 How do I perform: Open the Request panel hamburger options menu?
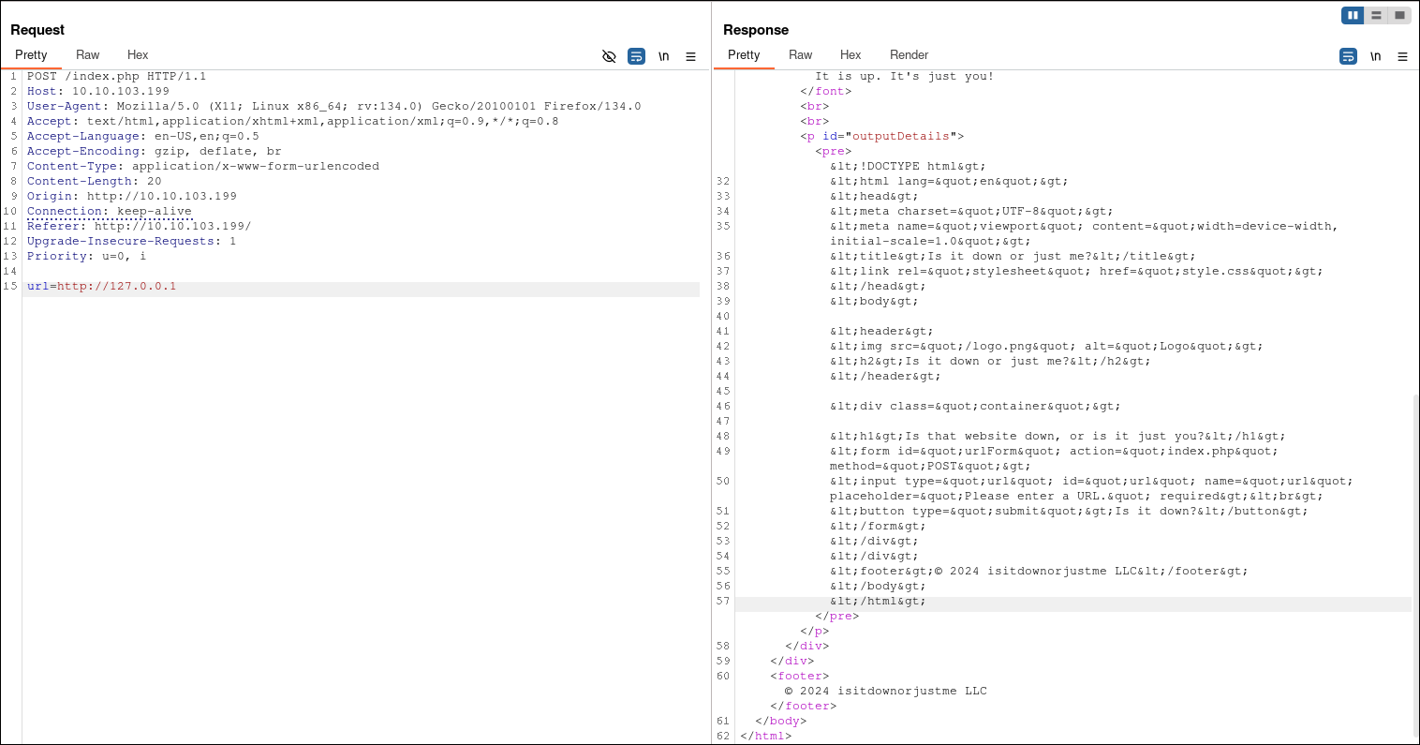[x=690, y=56]
